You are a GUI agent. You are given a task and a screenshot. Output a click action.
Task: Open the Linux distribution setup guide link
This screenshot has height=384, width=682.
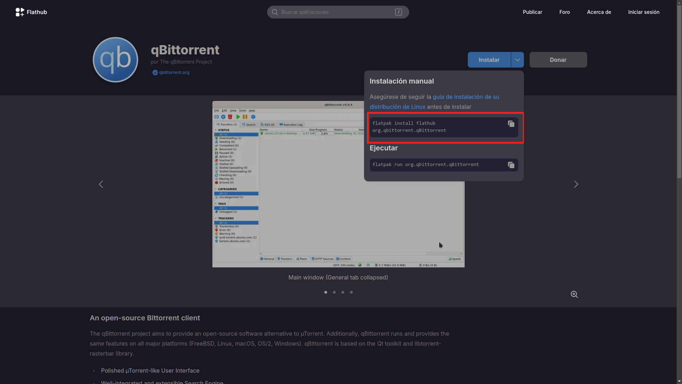tap(434, 102)
